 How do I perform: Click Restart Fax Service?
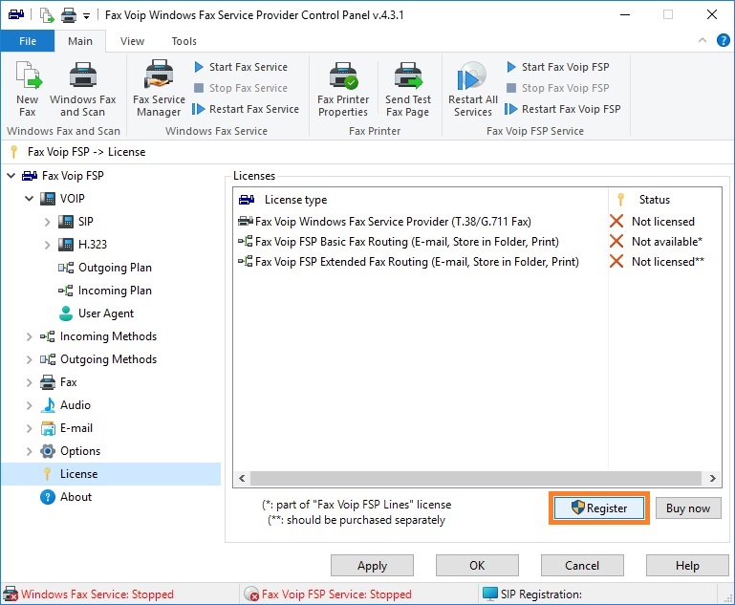pos(246,109)
